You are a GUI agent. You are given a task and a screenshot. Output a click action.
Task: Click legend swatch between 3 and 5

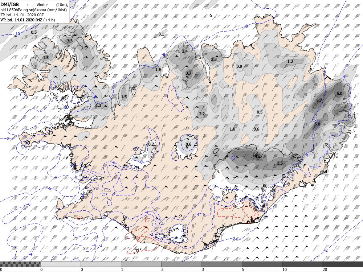tap(222, 264)
